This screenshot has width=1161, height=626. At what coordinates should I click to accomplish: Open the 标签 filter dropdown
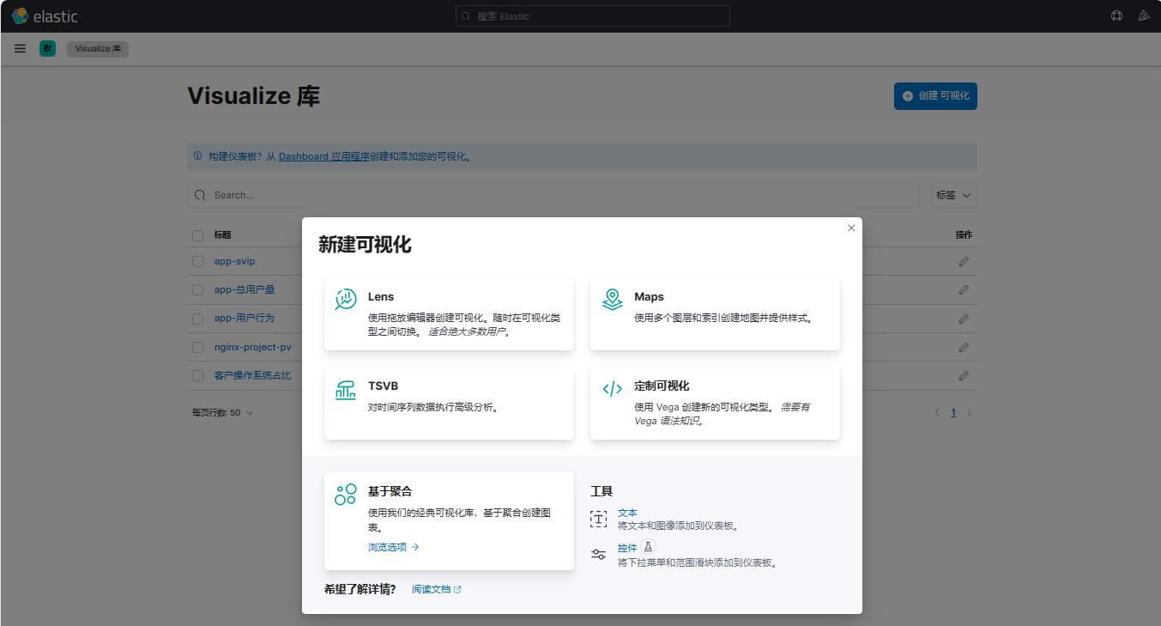pyautogui.click(x=953, y=195)
